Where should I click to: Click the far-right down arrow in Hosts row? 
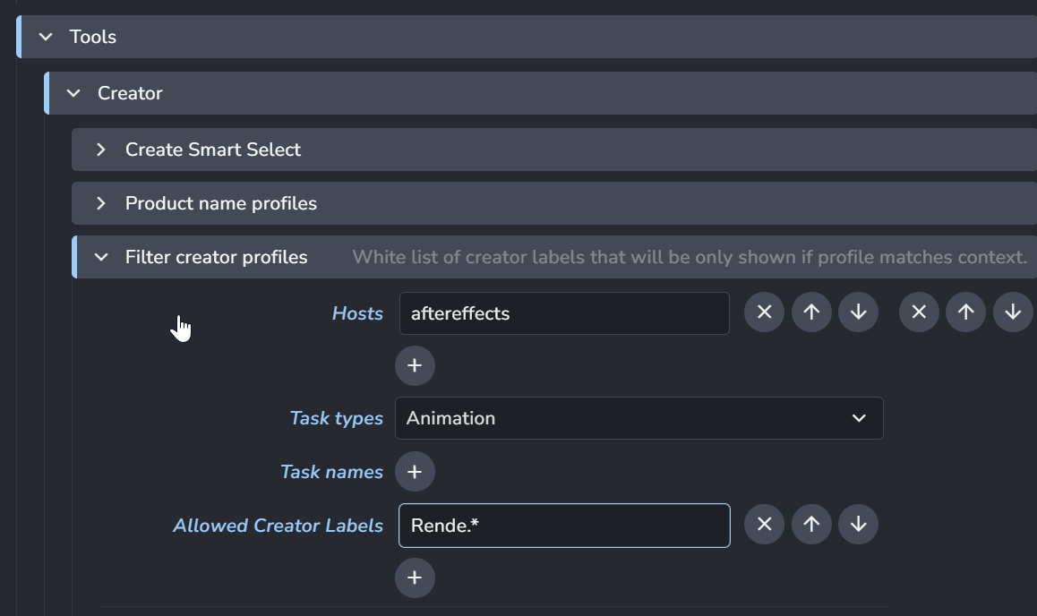(x=1013, y=312)
